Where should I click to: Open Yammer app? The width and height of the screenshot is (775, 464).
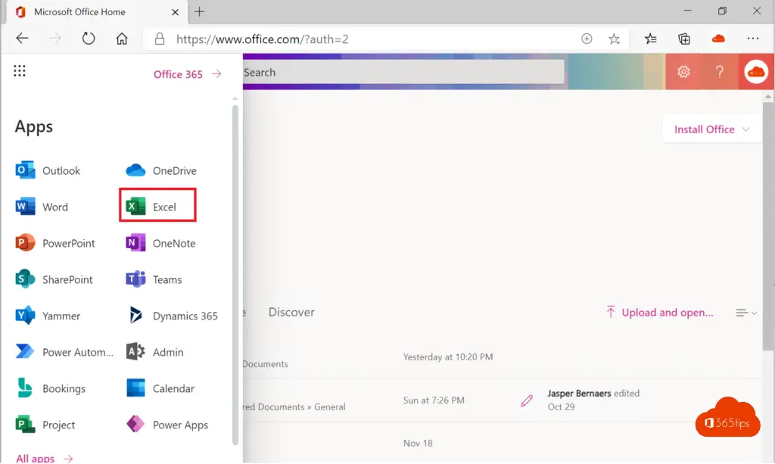[48, 316]
